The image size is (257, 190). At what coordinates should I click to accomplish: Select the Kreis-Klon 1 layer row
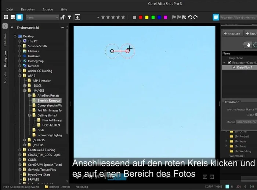pos(239,67)
